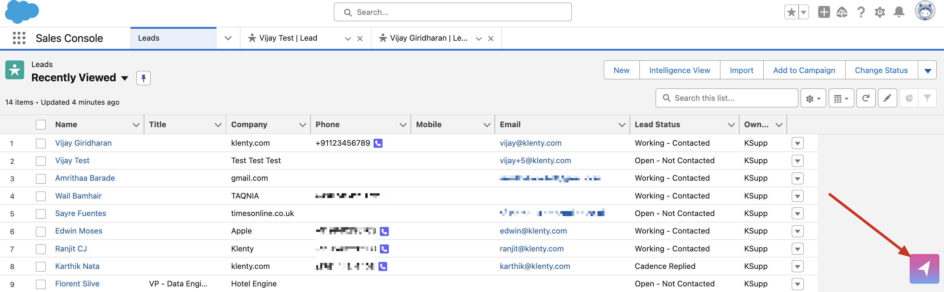Click phone dialer icon for Ranjit CJ

(384, 249)
